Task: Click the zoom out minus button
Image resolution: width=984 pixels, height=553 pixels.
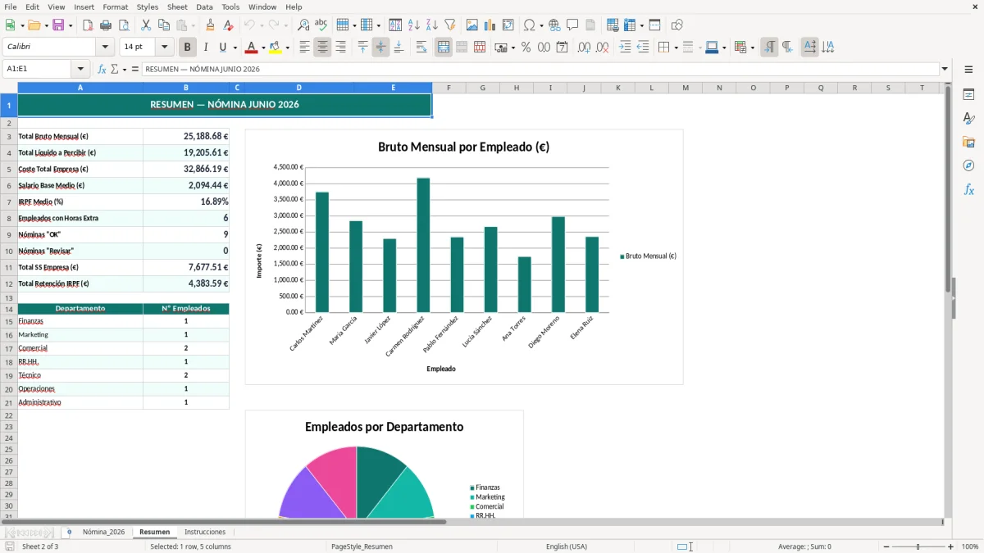Action: tap(886, 546)
